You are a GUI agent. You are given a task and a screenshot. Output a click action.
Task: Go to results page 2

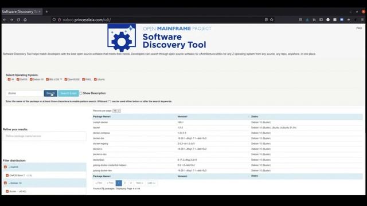[125, 183]
